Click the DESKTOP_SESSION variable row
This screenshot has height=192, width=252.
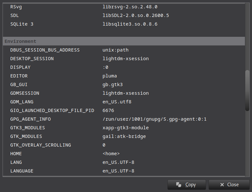point(32,59)
